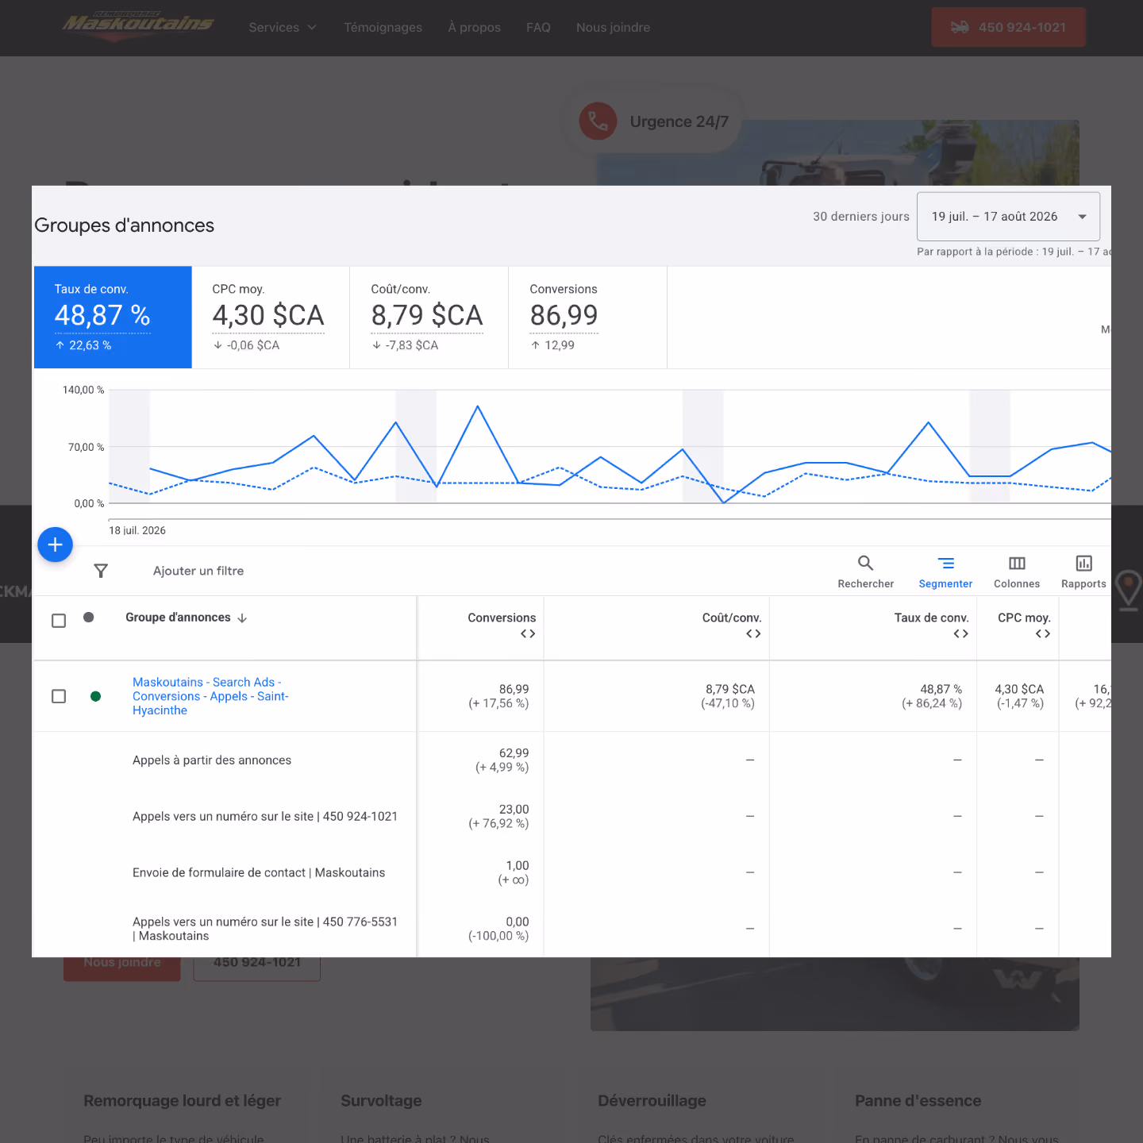Check the Maskoutains Search Ads row checkbox
This screenshot has height=1143, width=1143.
(x=59, y=696)
